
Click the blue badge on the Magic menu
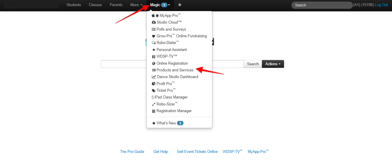pos(164,5)
